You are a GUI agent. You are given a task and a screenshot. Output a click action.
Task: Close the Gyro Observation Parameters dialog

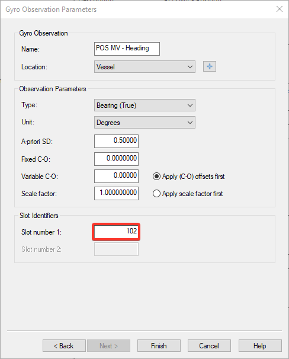(280, 9)
